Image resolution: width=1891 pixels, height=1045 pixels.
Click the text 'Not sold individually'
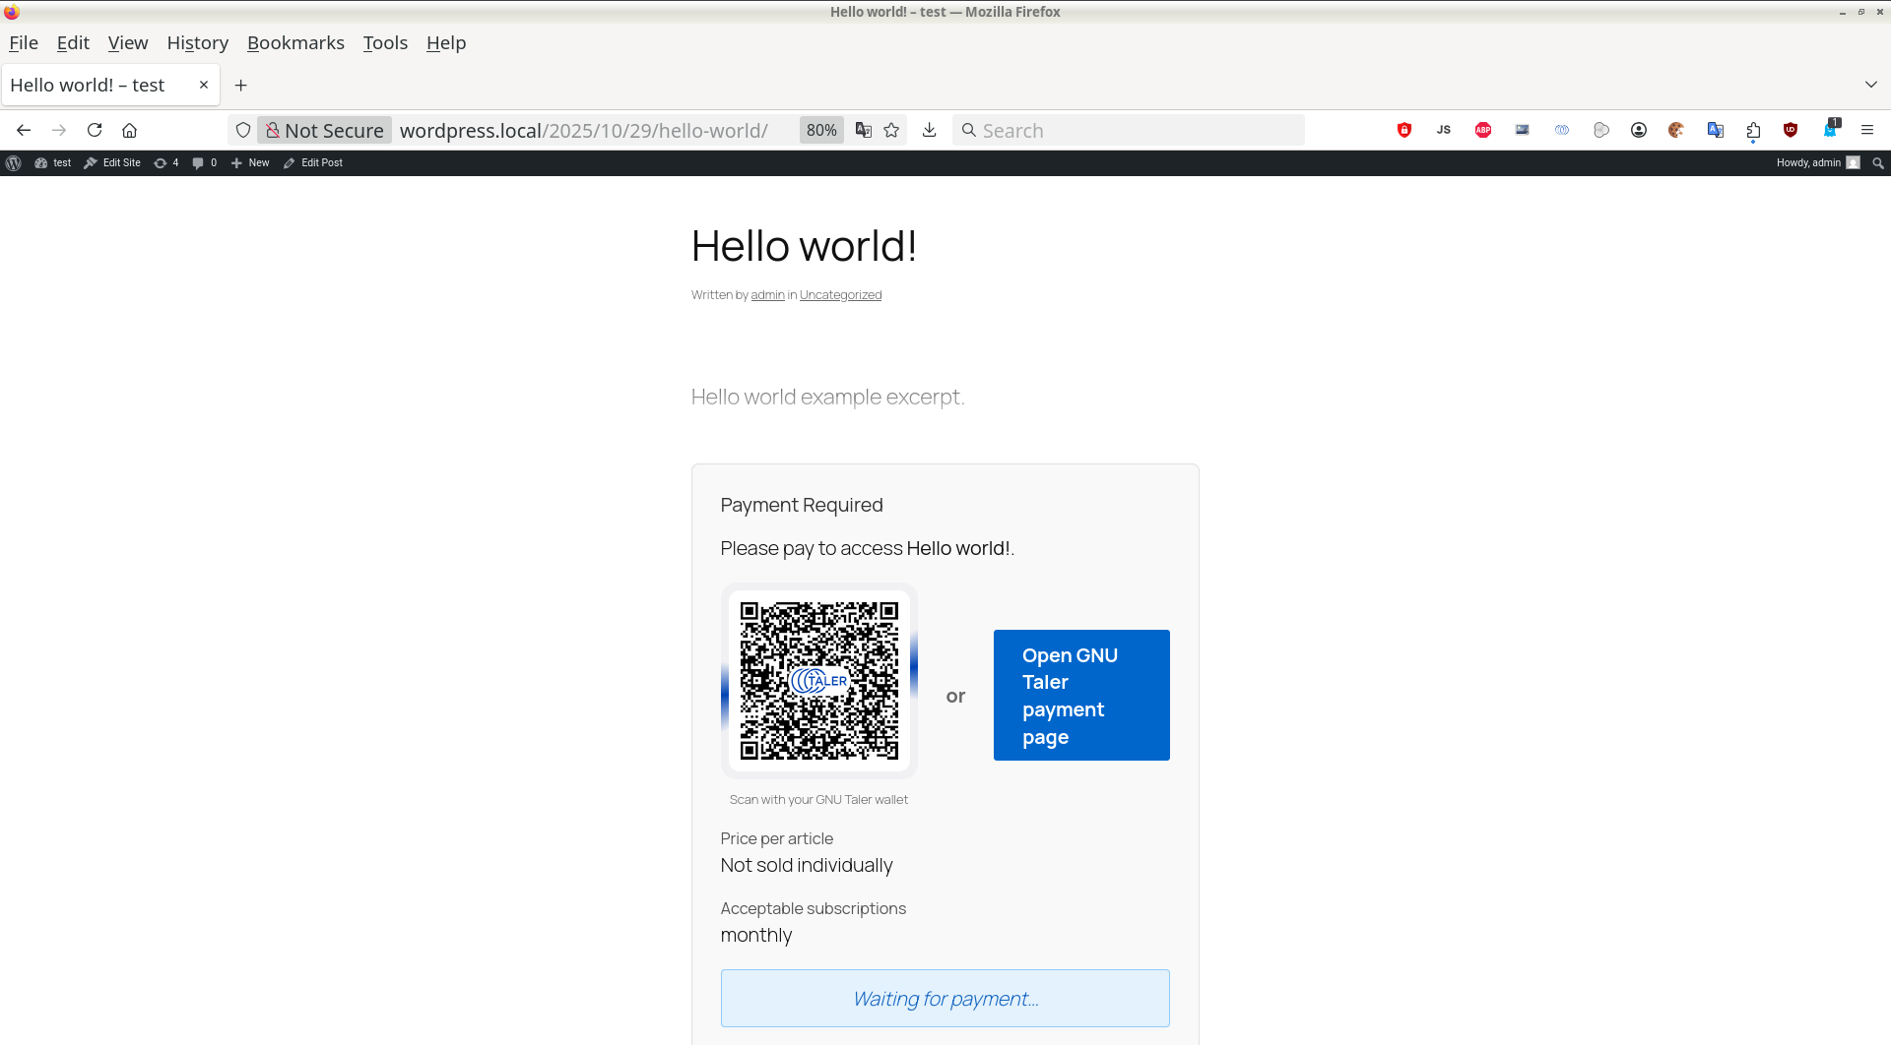click(x=807, y=866)
